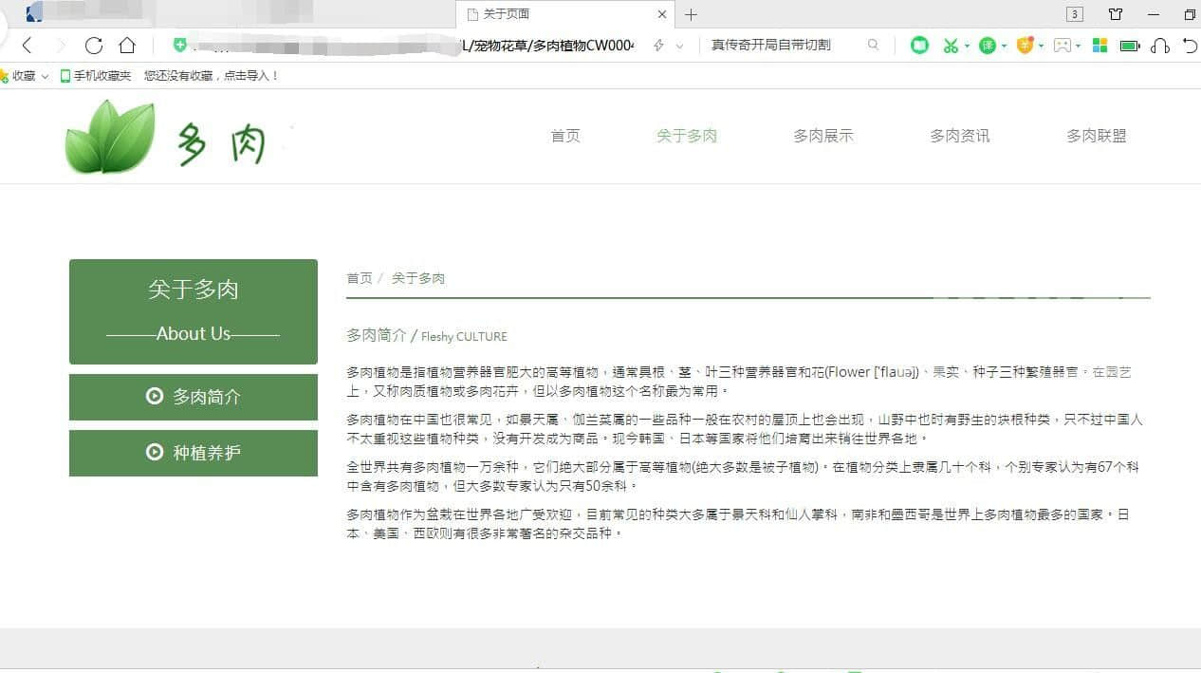Open the headphones icon in toolbar

1159,46
